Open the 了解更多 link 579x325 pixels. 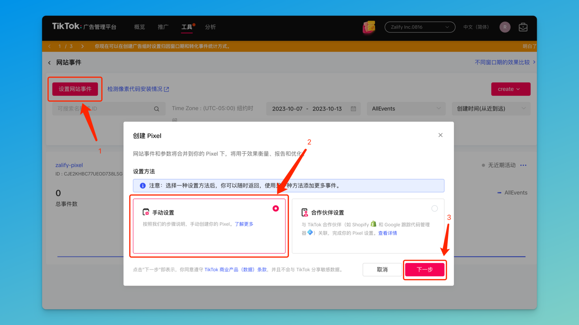244,224
